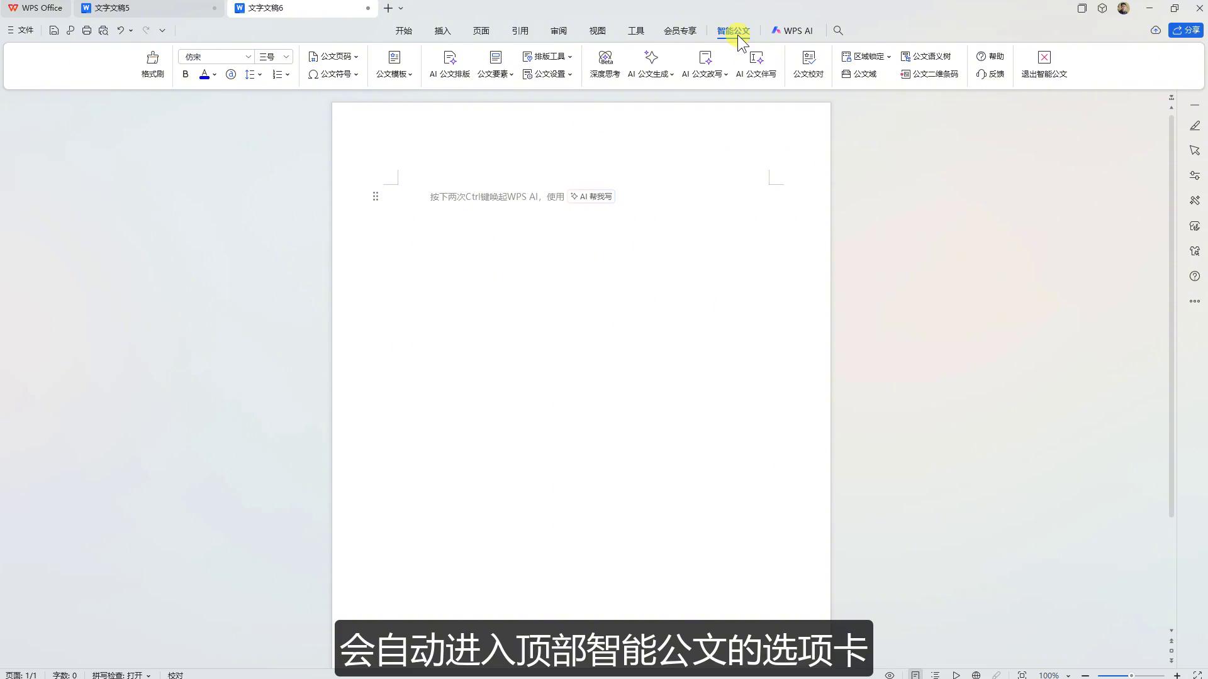Toggle bold formatting
The height and width of the screenshot is (679, 1208).
tap(185, 74)
